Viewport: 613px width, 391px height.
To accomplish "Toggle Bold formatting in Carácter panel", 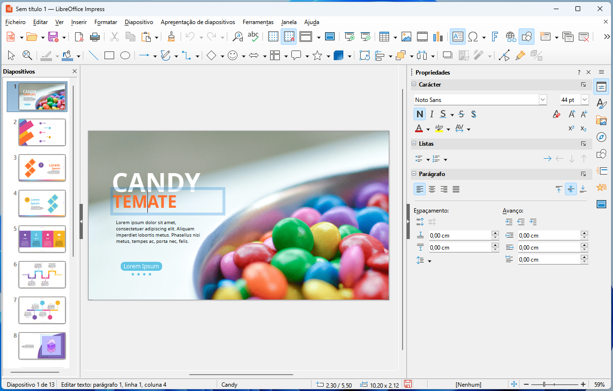I will click(420, 114).
